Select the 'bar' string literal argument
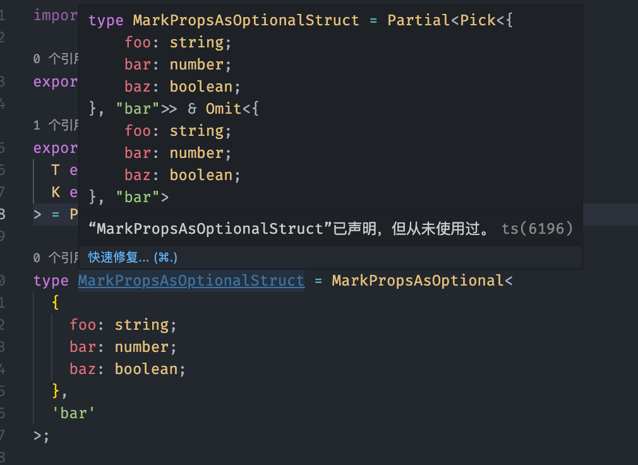The width and height of the screenshot is (638, 465). [74, 413]
